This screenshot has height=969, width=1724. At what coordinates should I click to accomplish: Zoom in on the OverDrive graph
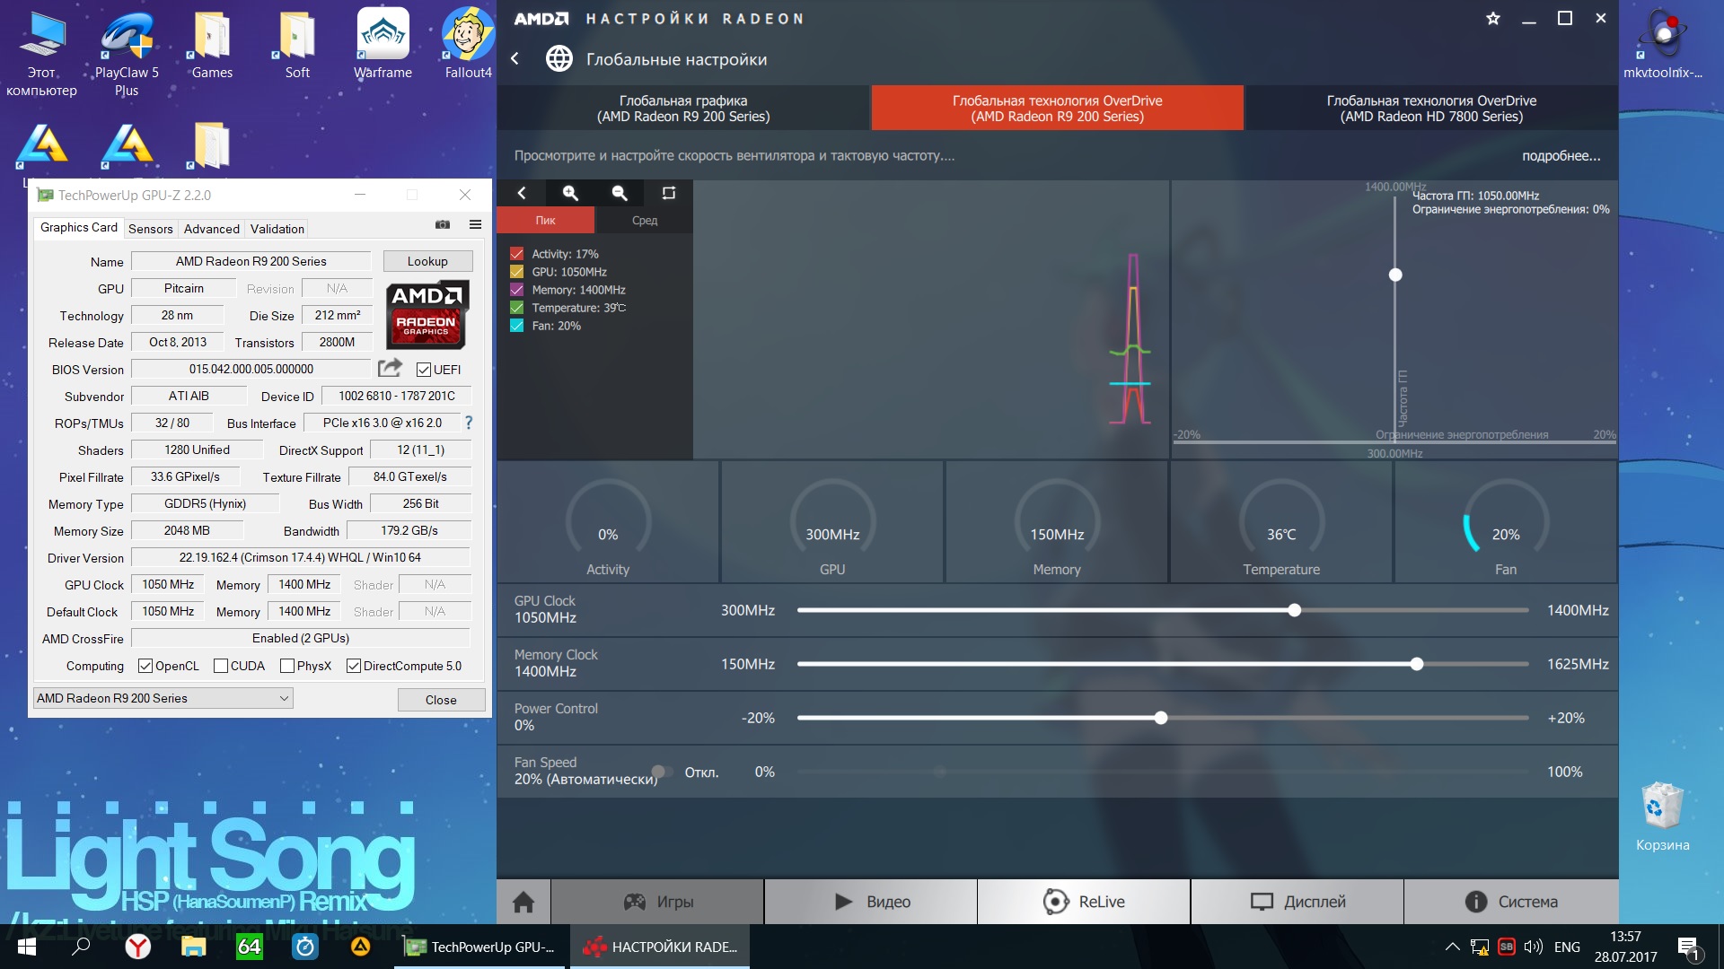(570, 193)
